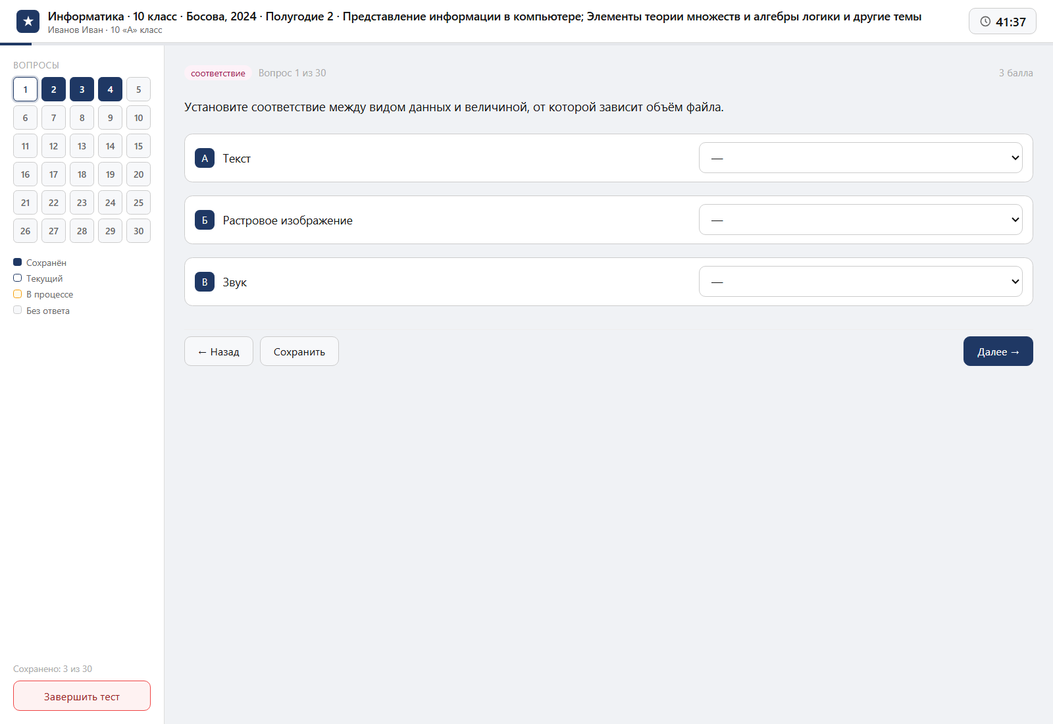Open question 8
Image resolution: width=1053 pixels, height=724 pixels.
[82, 118]
